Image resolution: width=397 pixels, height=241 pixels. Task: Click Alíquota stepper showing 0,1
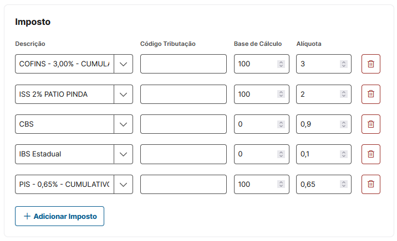point(343,154)
